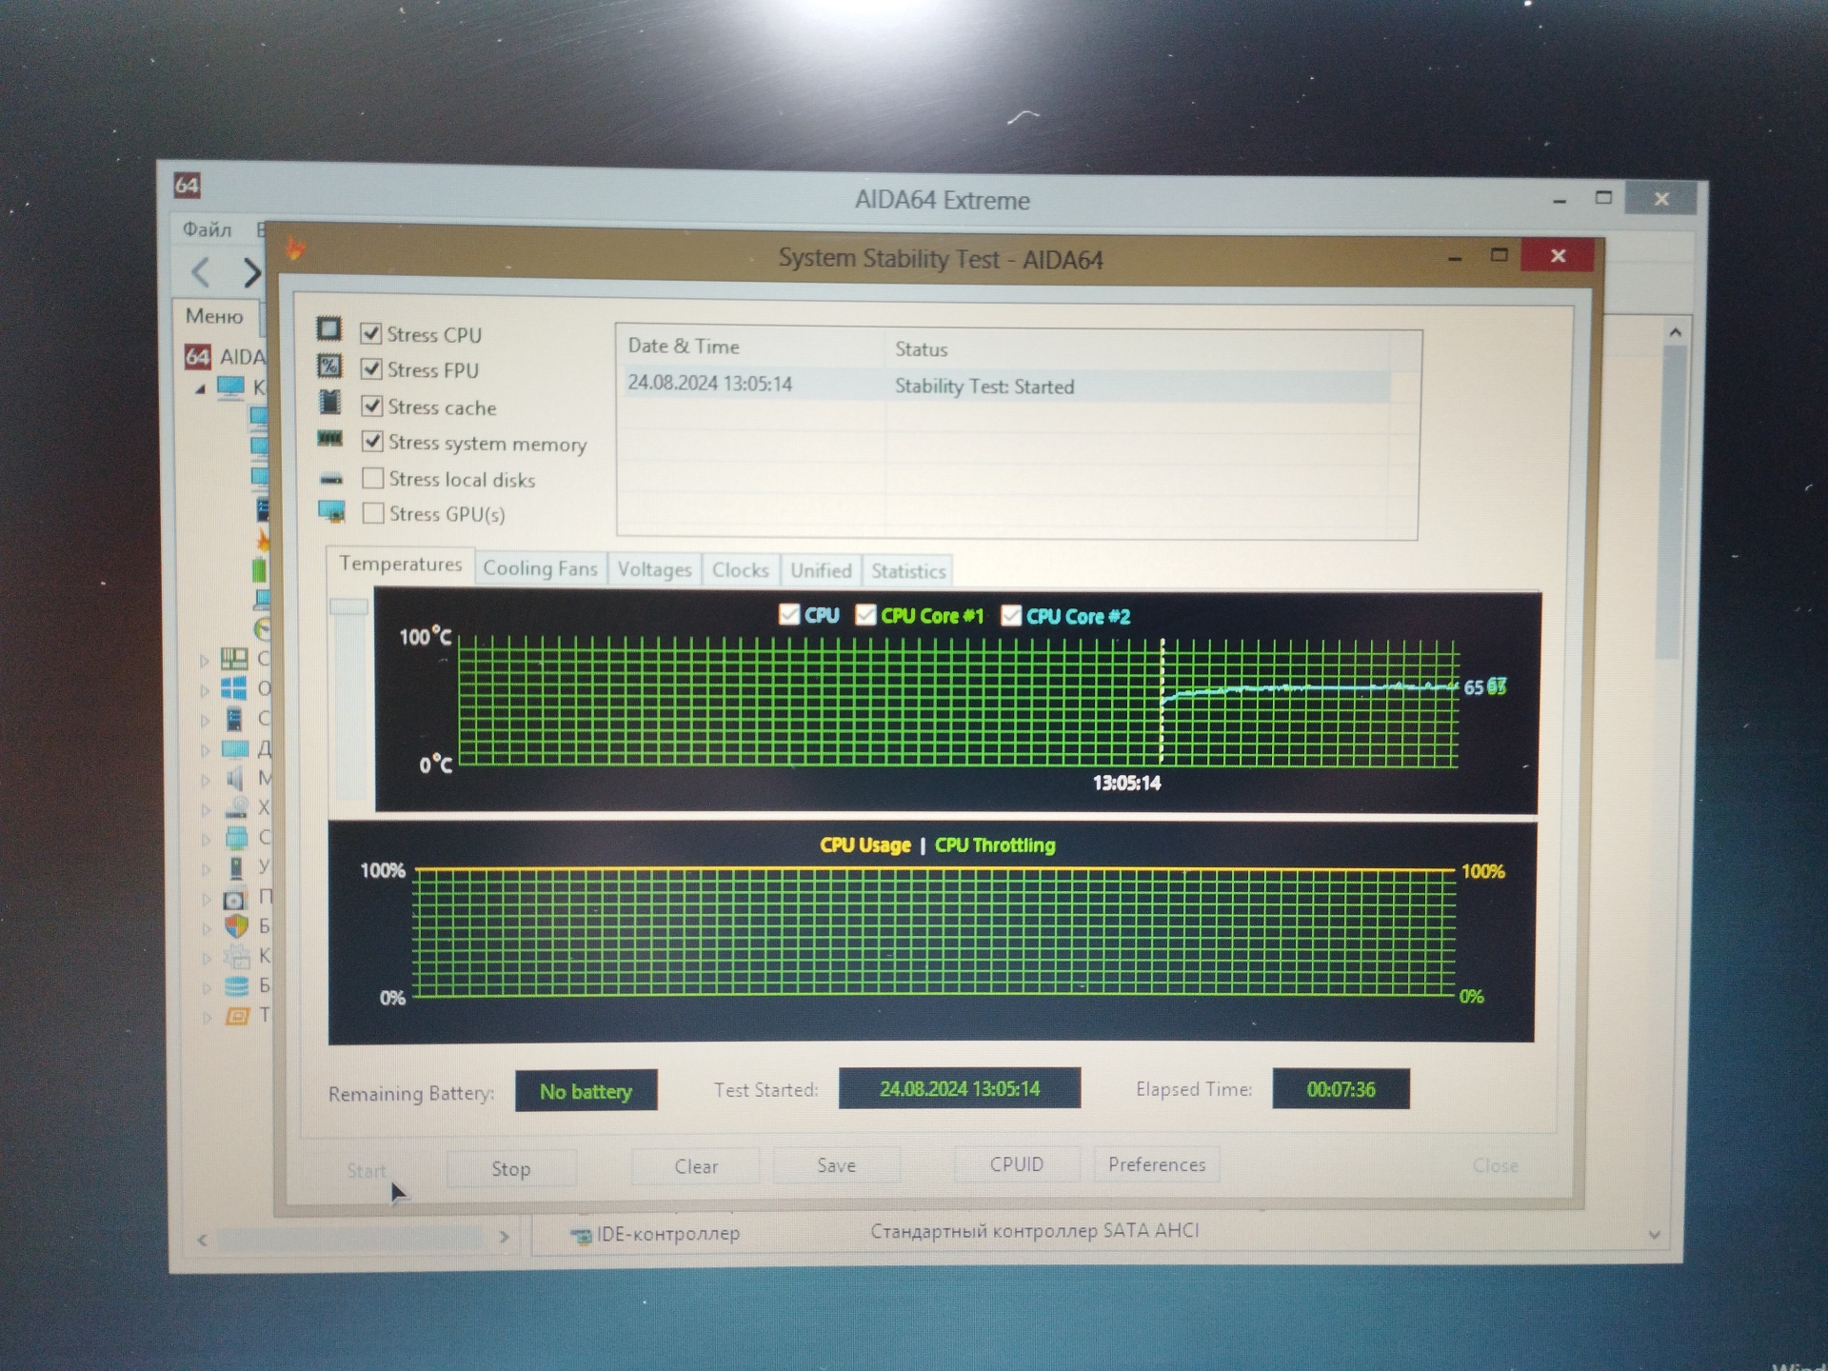Click the AIDA64 Extreme title bar logo

pyautogui.click(x=187, y=185)
